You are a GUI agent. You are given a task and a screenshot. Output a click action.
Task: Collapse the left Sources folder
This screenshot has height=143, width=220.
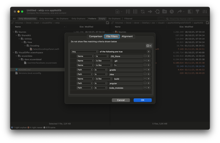pos(13,32)
